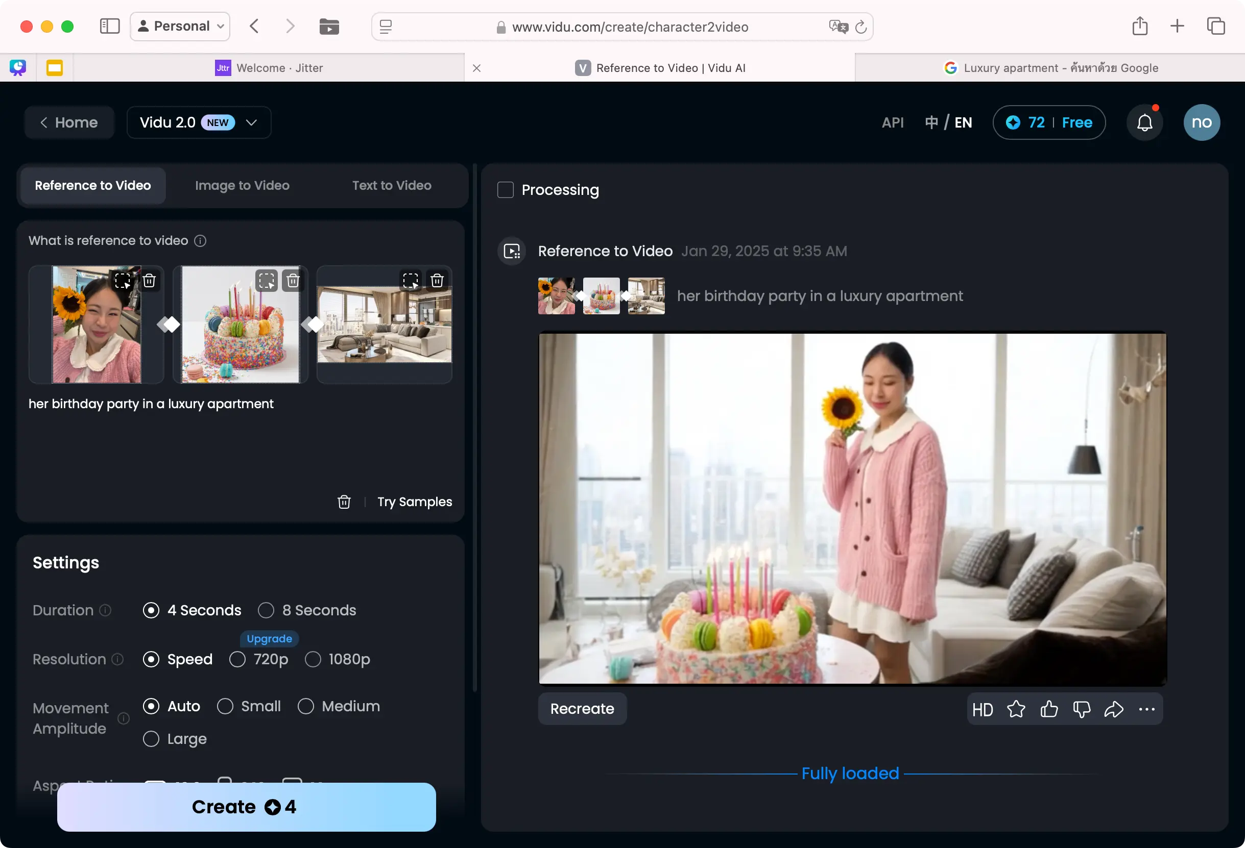The width and height of the screenshot is (1245, 848).
Task: Switch to Text to Video tab
Action: pos(392,185)
